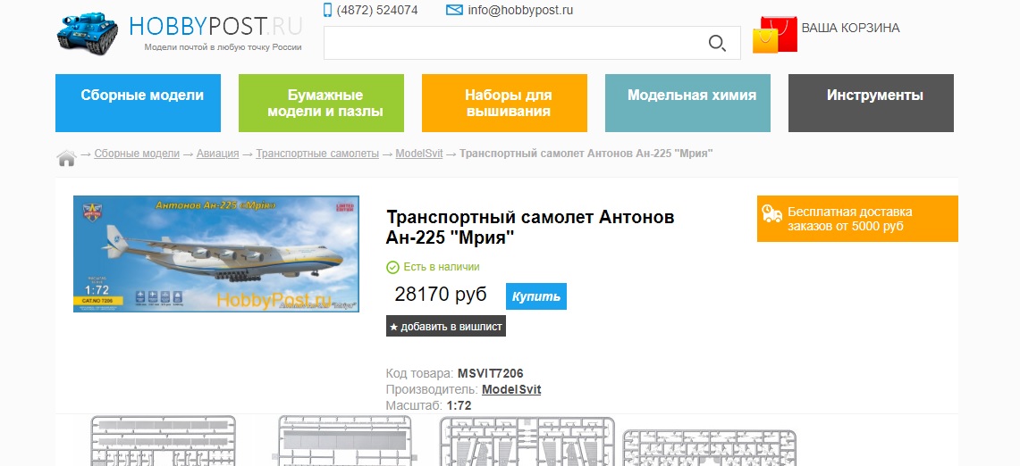Open Транспортные самолеты breadcrumb link
This screenshot has width=1020, height=466.
(317, 154)
